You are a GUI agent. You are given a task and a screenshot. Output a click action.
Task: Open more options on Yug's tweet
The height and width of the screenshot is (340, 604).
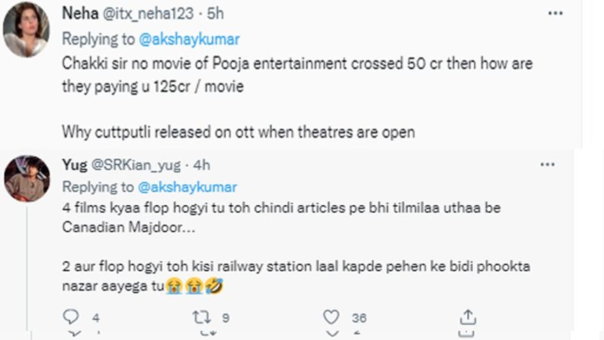[547, 165]
